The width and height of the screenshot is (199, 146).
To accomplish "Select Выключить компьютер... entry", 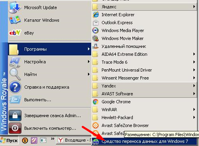I will (x=50, y=128).
